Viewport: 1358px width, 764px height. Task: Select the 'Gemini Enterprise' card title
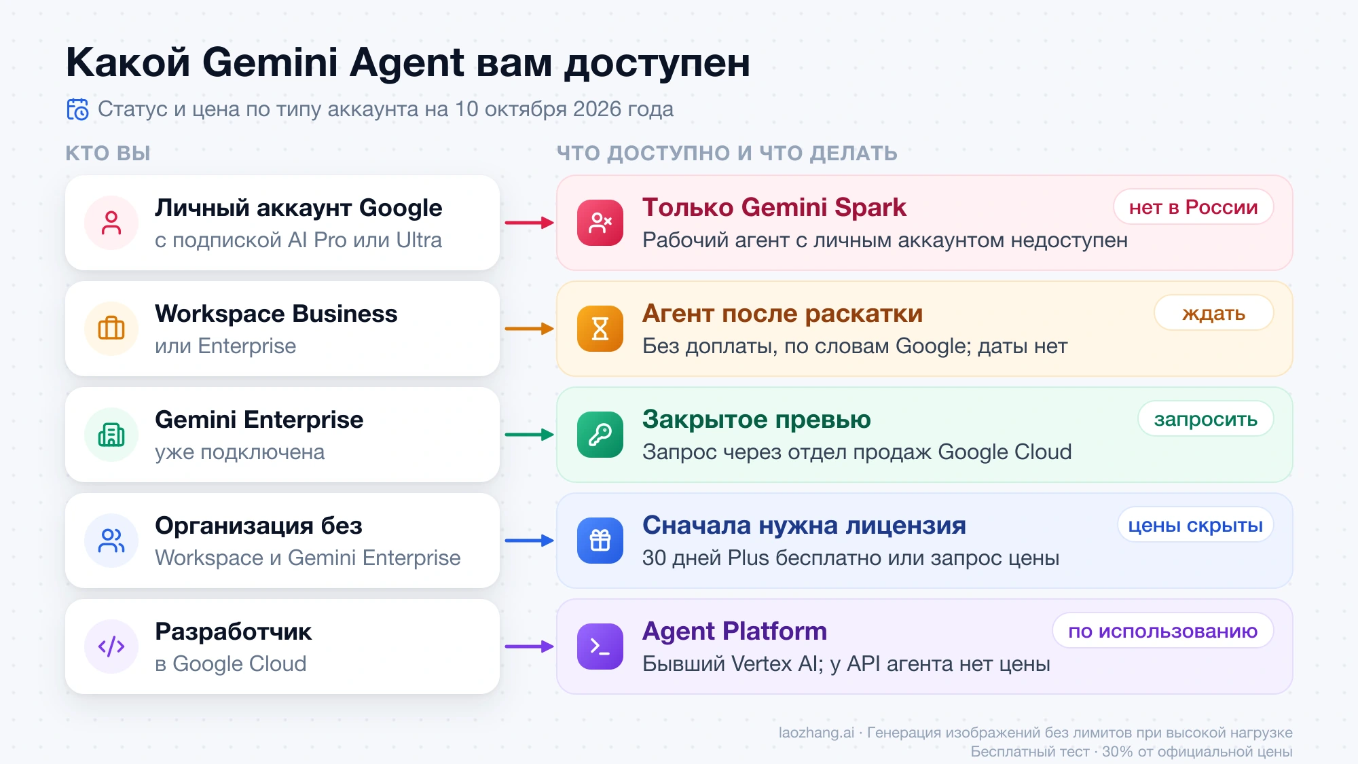[259, 420]
